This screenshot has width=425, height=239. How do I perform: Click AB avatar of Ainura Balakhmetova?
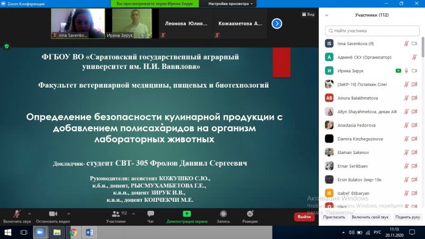pos(329,98)
